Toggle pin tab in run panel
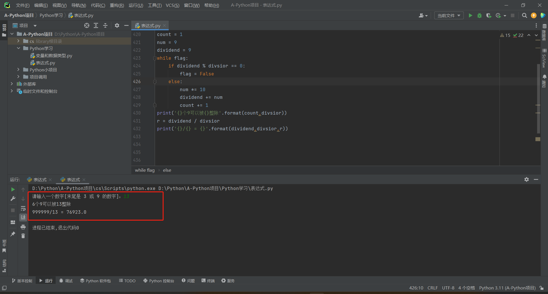This screenshot has height=294, width=548. click(x=13, y=234)
